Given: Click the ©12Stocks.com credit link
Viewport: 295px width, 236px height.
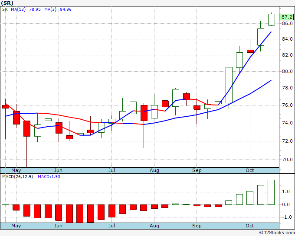Looking at the screenshot, I should pyautogui.click(x=277, y=233).
